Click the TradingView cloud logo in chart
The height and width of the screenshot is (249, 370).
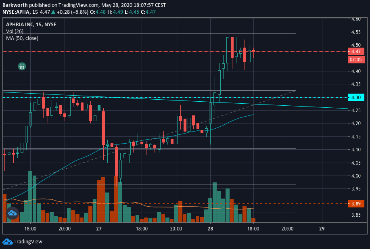point(12,213)
